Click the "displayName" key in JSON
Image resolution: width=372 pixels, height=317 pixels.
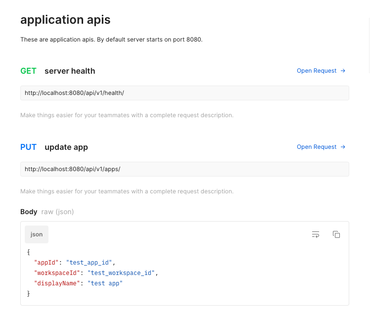(x=57, y=283)
